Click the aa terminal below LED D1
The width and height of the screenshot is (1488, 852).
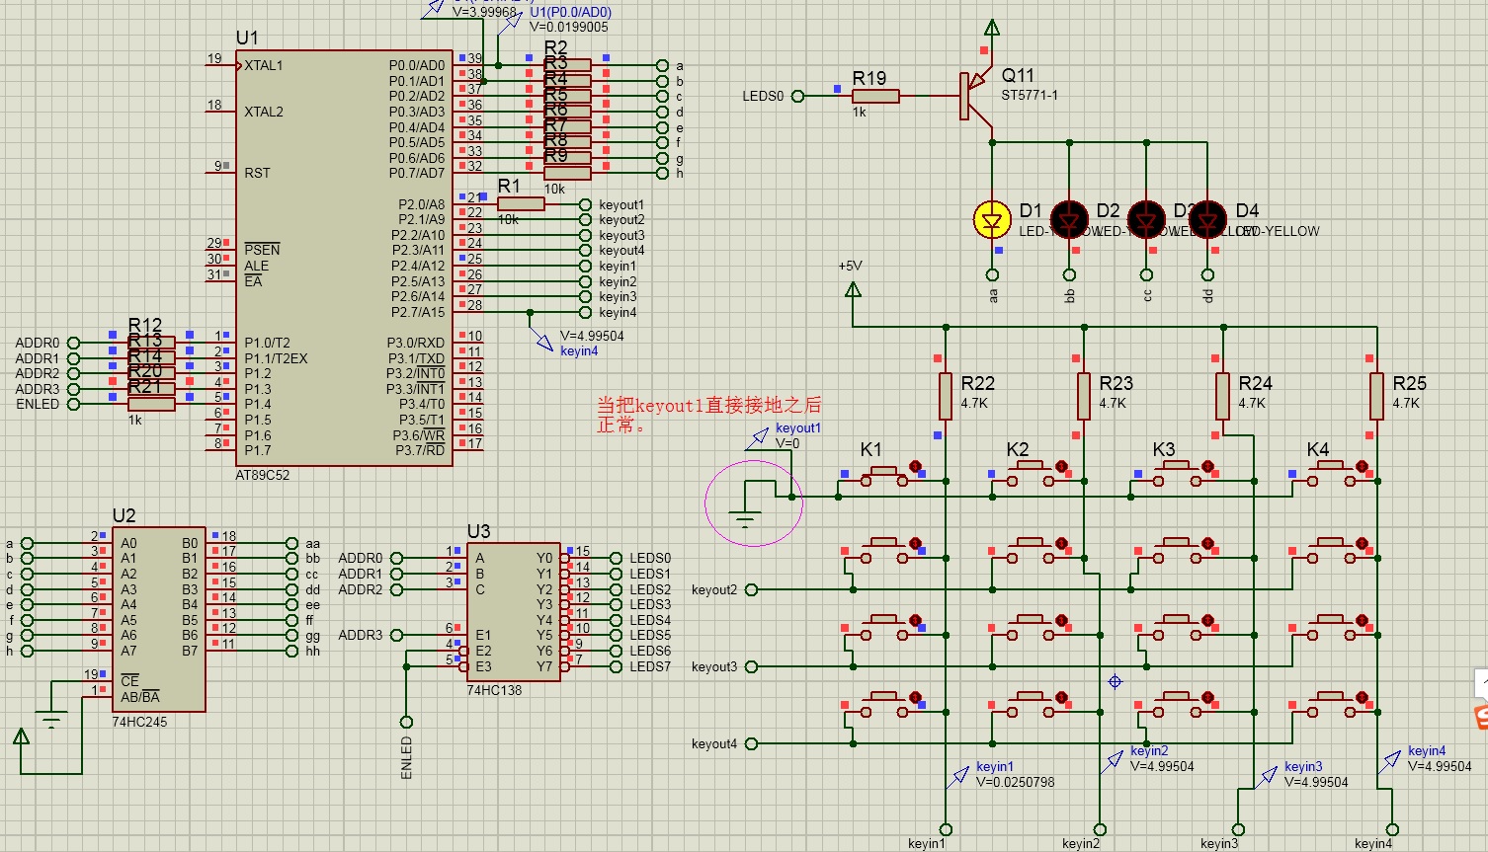coord(992,274)
